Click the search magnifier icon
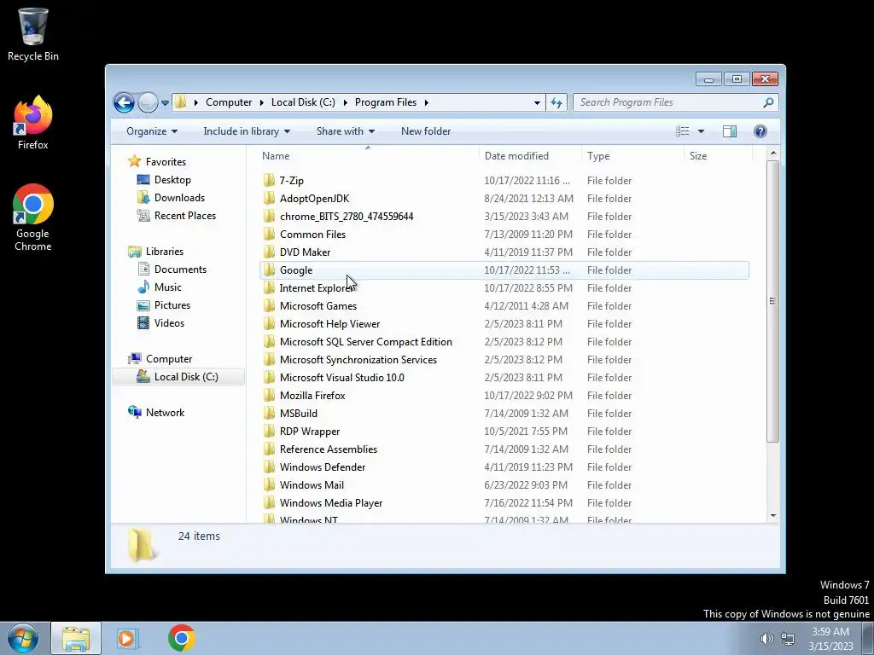Screen dimensions: 874x655 (769, 102)
